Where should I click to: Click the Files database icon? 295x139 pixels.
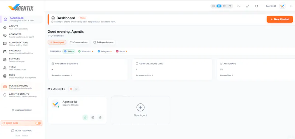coord(5,76)
